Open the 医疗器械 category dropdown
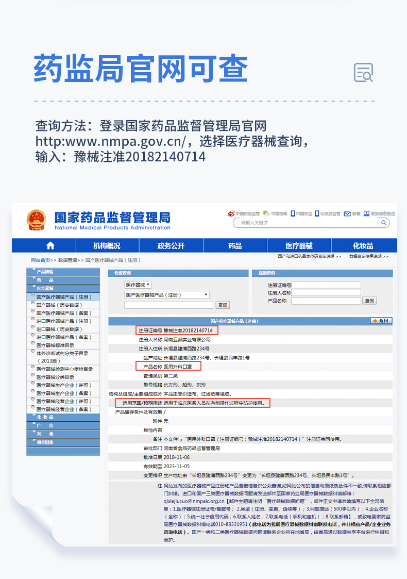The height and width of the screenshot is (579, 407). point(138,285)
